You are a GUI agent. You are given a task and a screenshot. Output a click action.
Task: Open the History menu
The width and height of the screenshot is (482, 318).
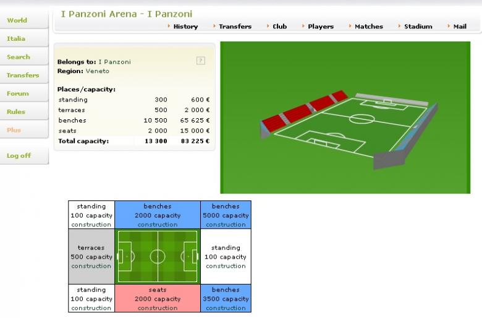click(x=185, y=27)
